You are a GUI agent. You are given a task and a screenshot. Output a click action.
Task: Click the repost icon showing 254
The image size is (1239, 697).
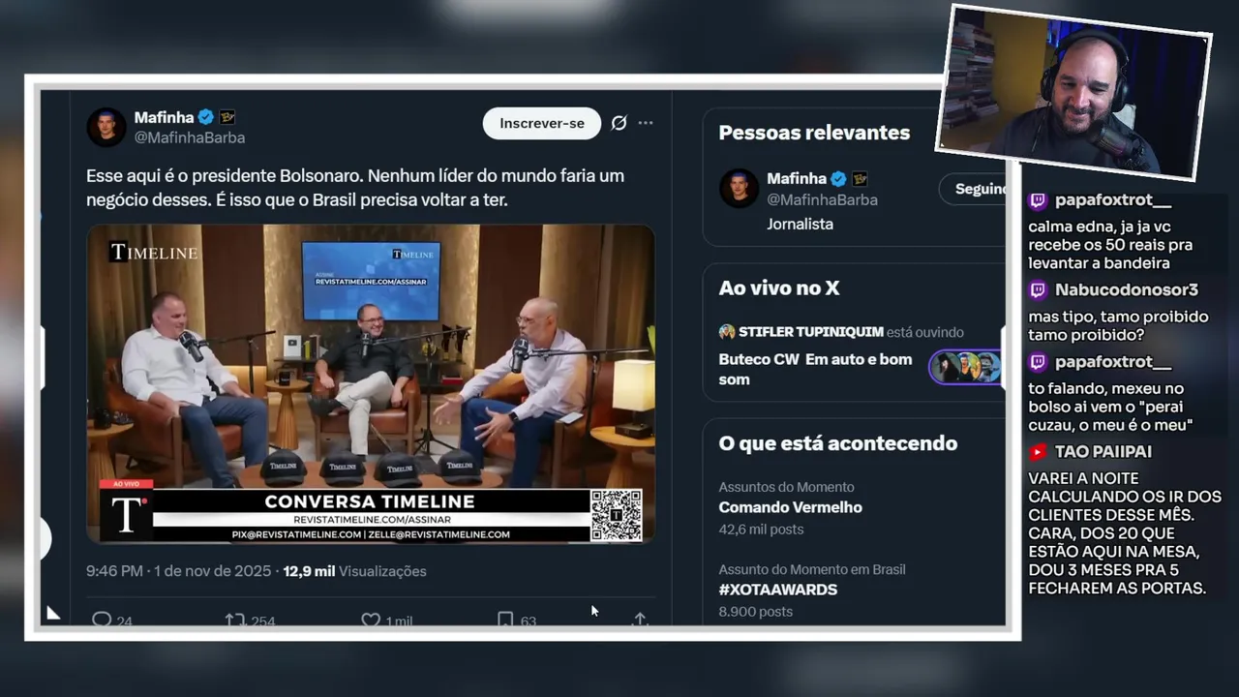tap(234, 620)
